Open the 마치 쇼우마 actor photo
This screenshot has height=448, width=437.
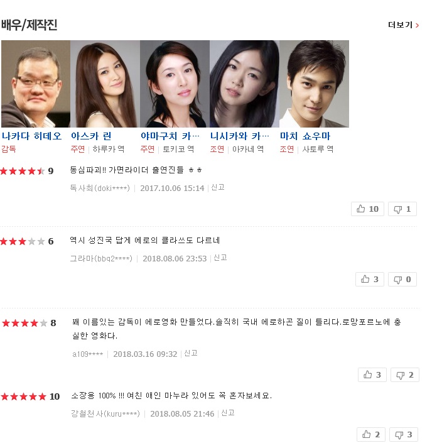pyautogui.click(x=315, y=84)
